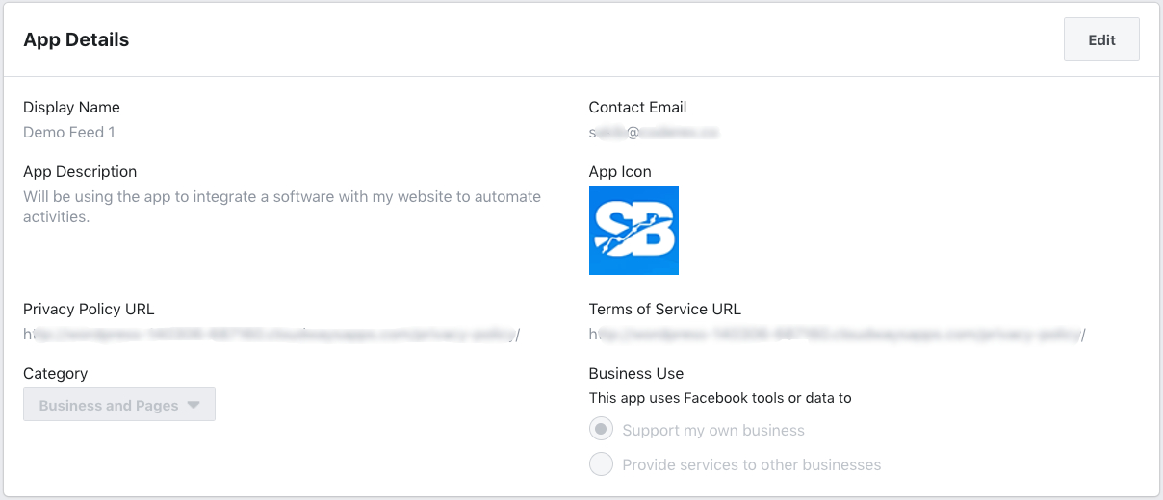Click the Privacy Policy URL label
The height and width of the screenshot is (500, 1163).
(89, 309)
